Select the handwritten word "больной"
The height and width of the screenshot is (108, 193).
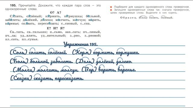39,61
